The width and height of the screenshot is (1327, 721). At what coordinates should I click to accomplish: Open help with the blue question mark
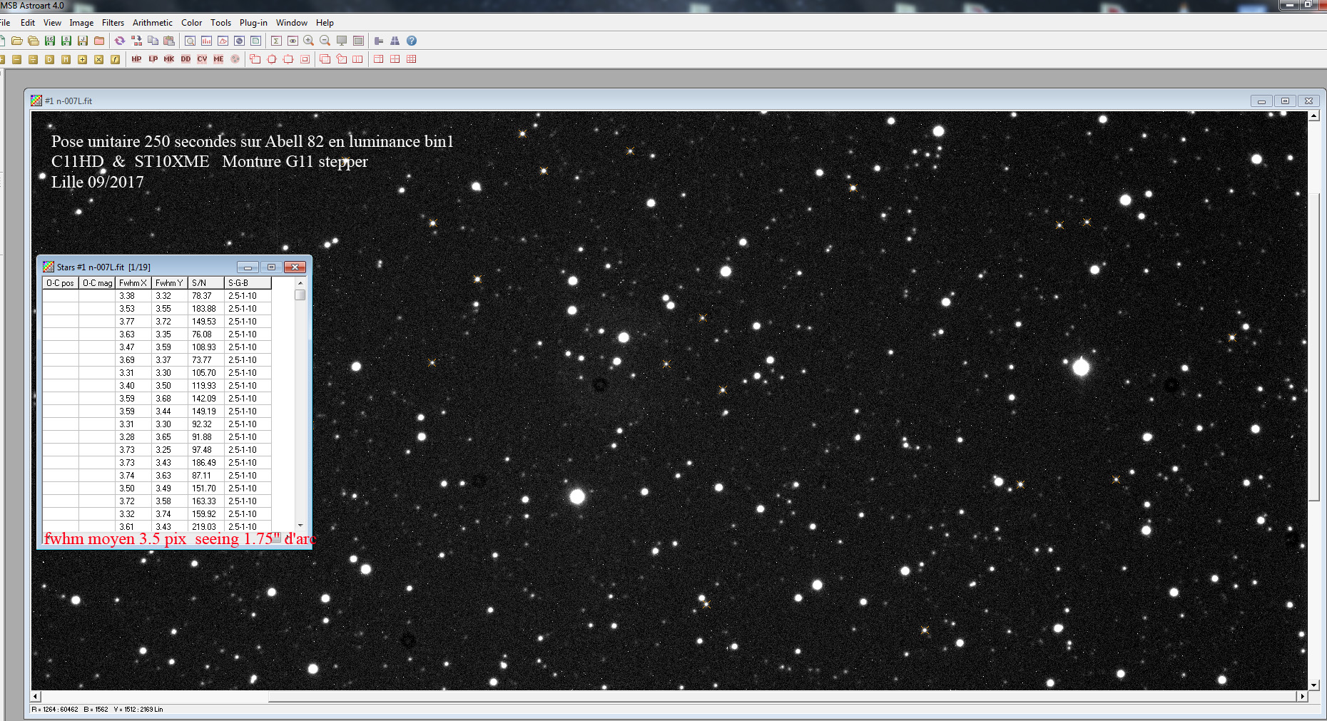click(412, 41)
